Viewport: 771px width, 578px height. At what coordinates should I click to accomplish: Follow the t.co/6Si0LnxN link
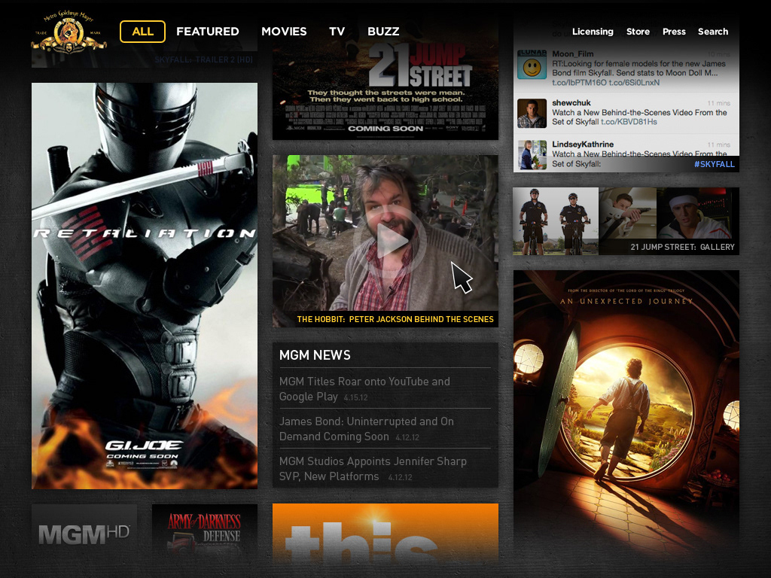[634, 83]
